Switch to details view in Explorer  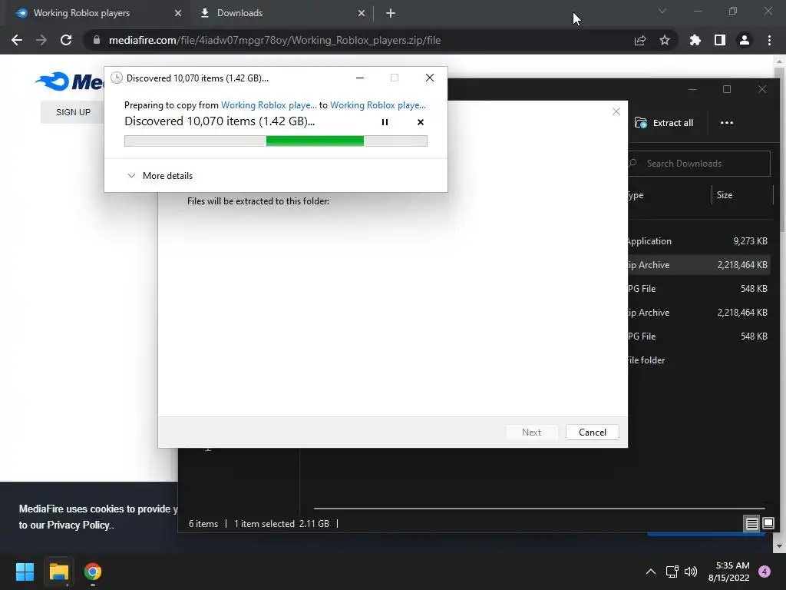click(x=751, y=524)
